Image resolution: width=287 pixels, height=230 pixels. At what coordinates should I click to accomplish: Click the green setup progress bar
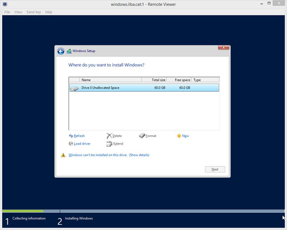(x=23, y=211)
